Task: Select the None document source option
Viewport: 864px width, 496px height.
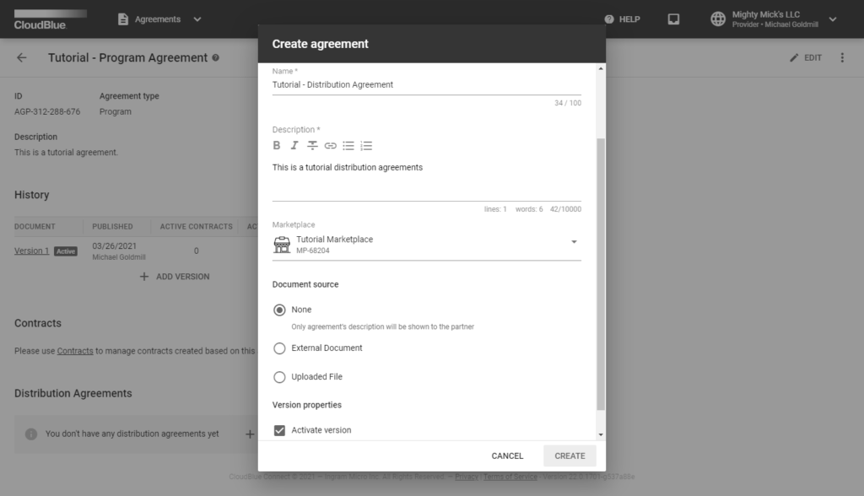Action: pos(279,310)
